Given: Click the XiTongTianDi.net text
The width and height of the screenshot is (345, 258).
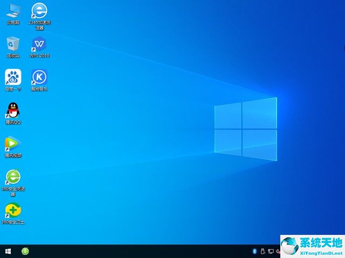Looking at the screenshot, I should click(x=322, y=252).
